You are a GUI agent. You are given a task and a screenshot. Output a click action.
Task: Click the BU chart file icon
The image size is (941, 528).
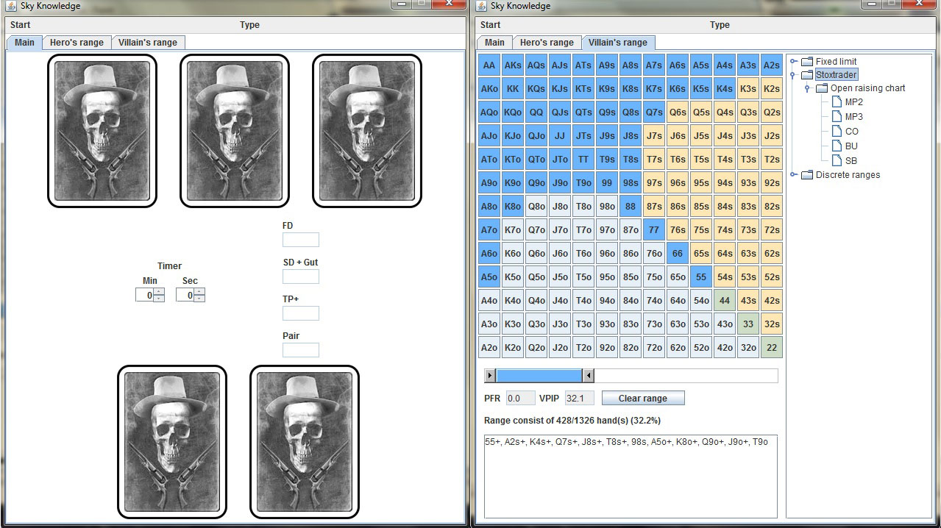point(837,146)
